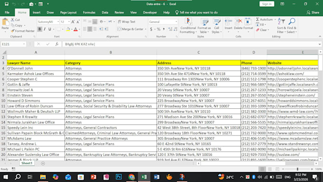
Task: Click the Copy button
Action: click(x=17, y=26)
